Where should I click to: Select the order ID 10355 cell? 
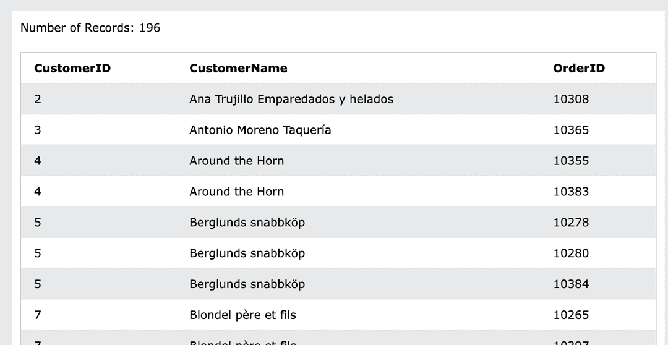(x=571, y=161)
